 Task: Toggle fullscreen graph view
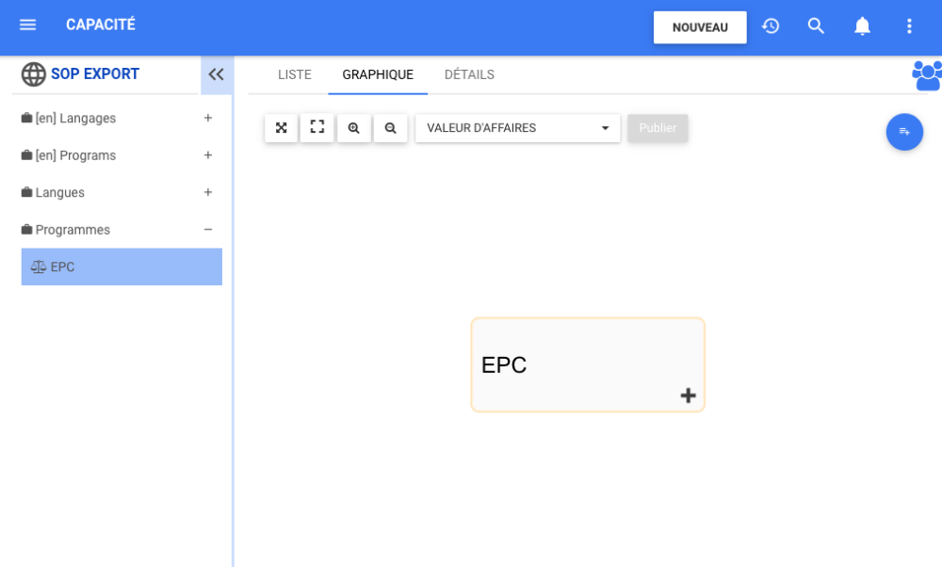pos(317,128)
